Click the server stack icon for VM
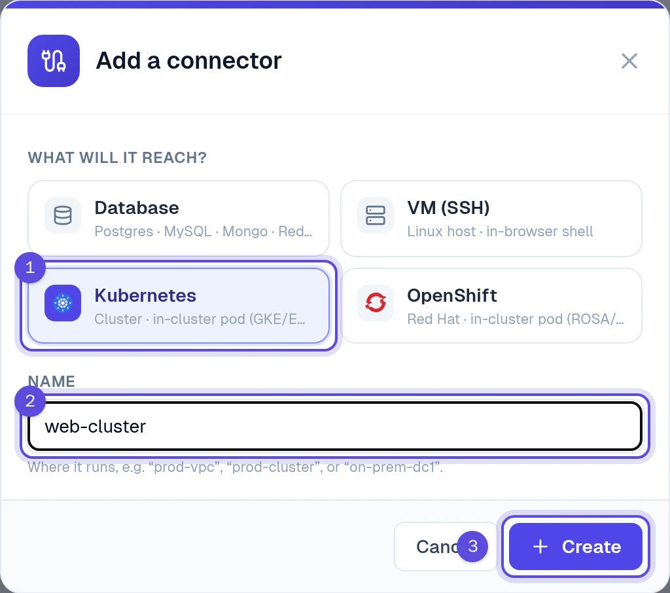670x593 pixels. [x=376, y=215]
